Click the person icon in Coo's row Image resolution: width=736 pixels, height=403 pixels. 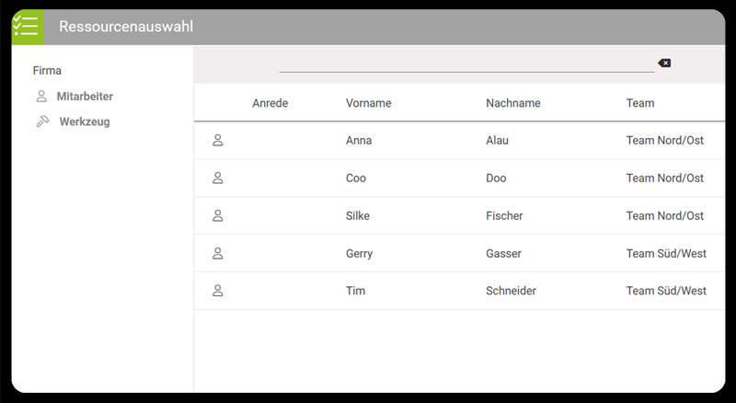point(218,178)
